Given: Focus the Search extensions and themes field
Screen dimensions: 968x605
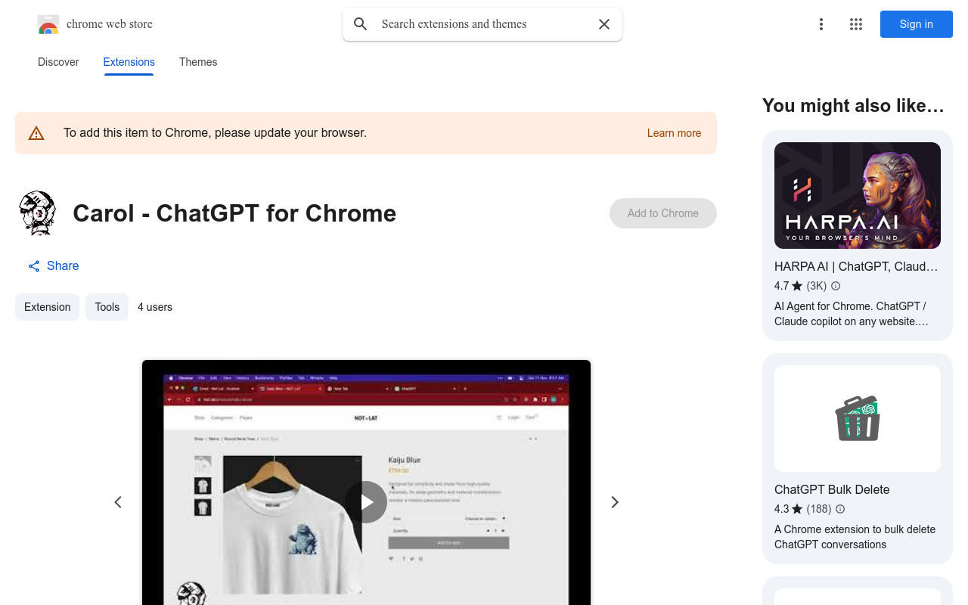Looking at the screenshot, I should [482, 24].
